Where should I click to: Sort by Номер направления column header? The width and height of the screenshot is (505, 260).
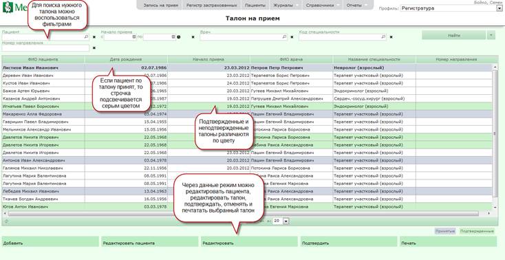point(456,60)
